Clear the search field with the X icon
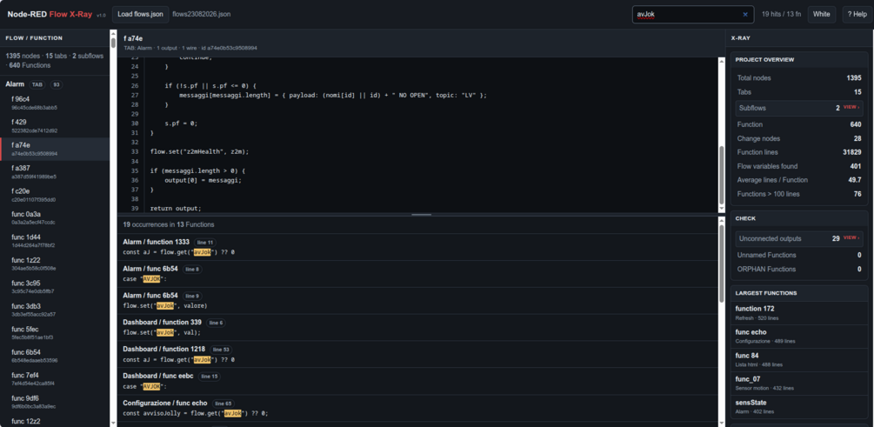Screen dimensions: 874x427 [x=745, y=15]
